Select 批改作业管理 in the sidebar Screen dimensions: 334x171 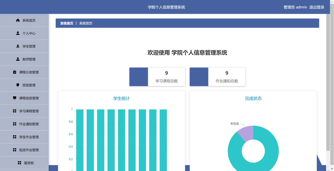coord(29,150)
